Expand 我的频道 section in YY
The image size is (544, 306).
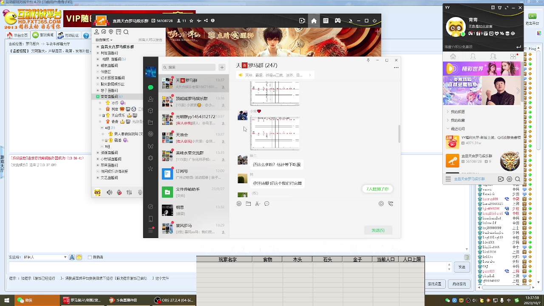tap(448, 112)
